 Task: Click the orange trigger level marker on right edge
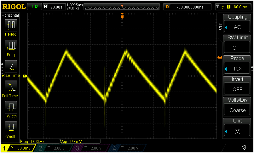pyautogui.click(x=220, y=57)
